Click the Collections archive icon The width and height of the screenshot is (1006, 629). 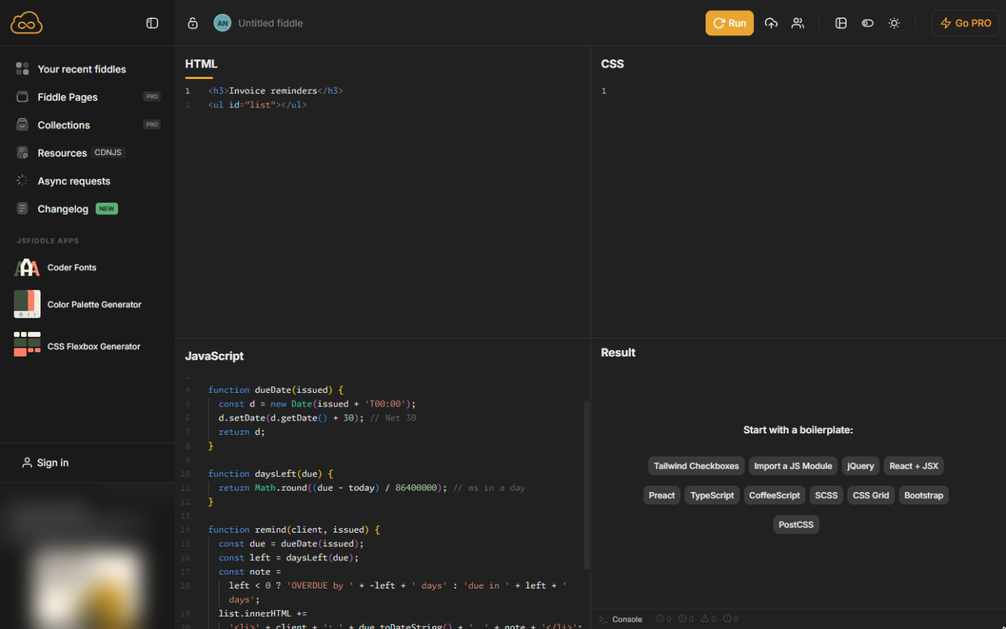click(22, 125)
